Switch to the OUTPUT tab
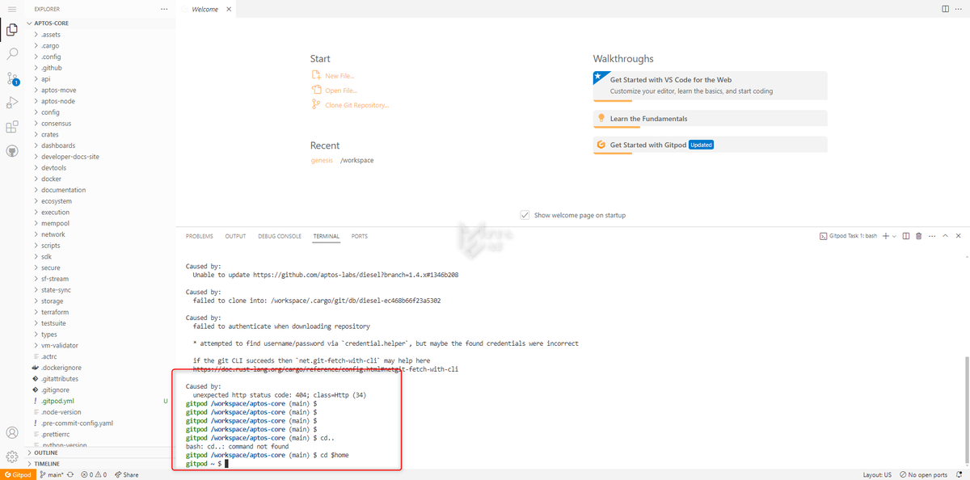 pyautogui.click(x=235, y=236)
